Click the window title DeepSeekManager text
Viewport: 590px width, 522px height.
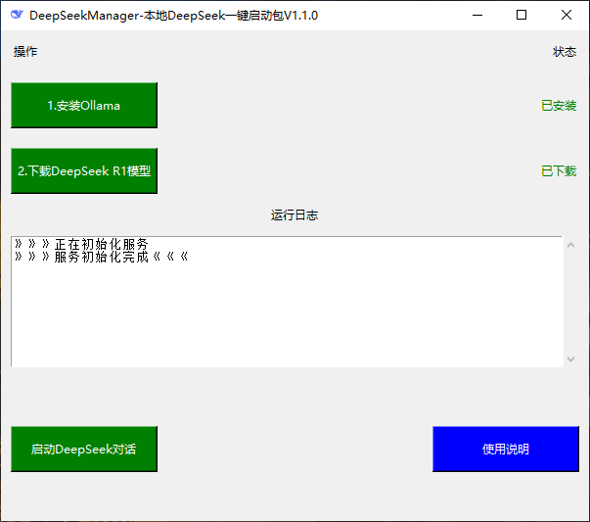(x=173, y=16)
